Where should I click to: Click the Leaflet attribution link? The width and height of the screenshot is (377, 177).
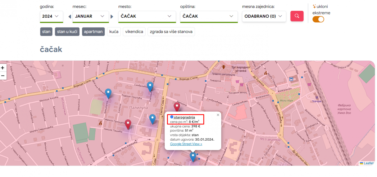click(368, 163)
